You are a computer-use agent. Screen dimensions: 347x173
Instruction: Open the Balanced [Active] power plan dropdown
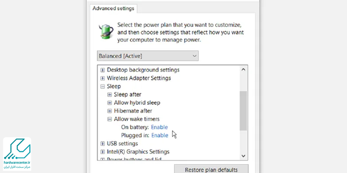click(x=148, y=56)
